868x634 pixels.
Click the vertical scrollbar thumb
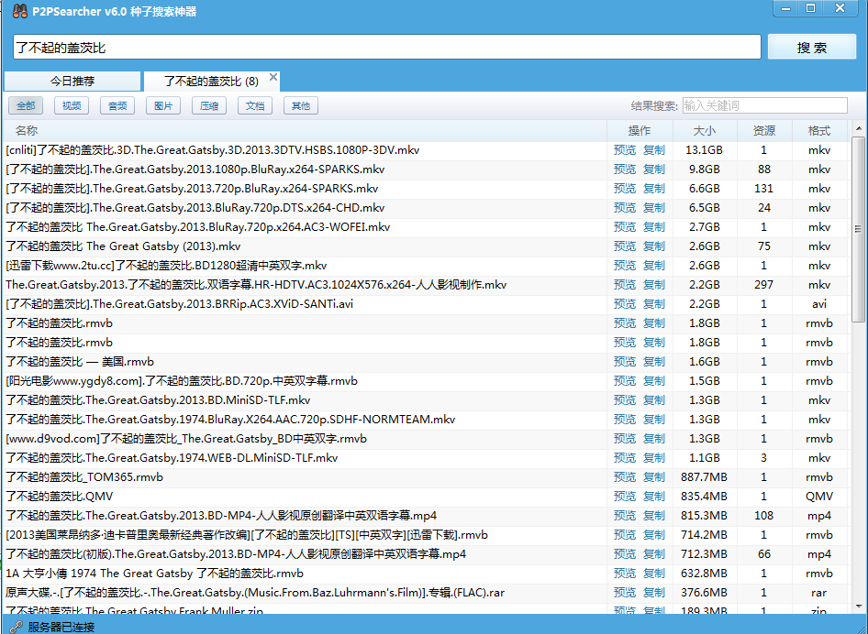(859, 228)
